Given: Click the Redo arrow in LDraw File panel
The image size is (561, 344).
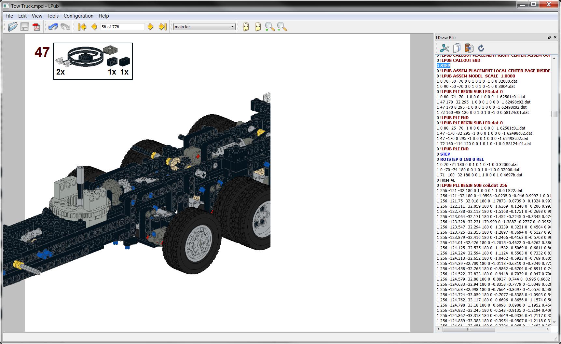Looking at the screenshot, I should point(481,48).
